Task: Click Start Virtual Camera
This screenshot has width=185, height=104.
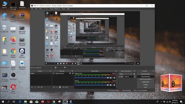Action: pyautogui.click(x=145, y=79)
